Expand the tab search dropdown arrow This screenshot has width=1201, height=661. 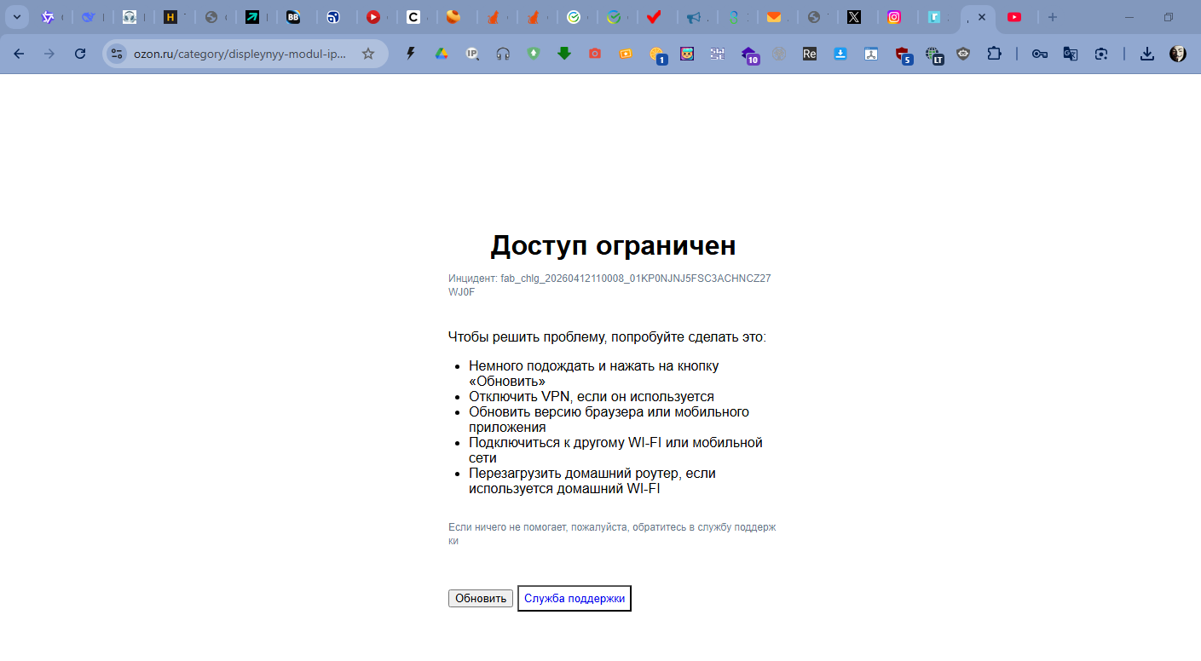click(x=15, y=17)
